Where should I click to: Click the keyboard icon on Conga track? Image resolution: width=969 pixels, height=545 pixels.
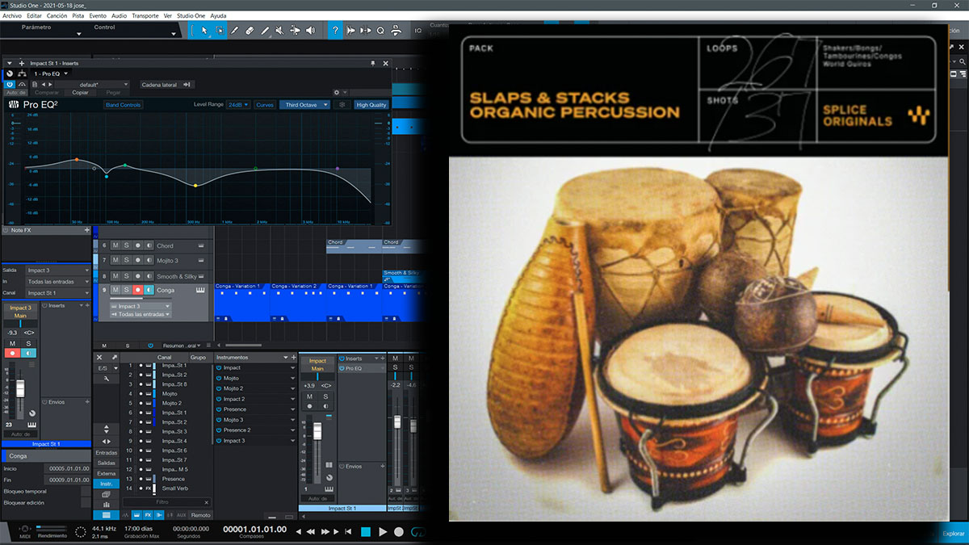coord(199,290)
